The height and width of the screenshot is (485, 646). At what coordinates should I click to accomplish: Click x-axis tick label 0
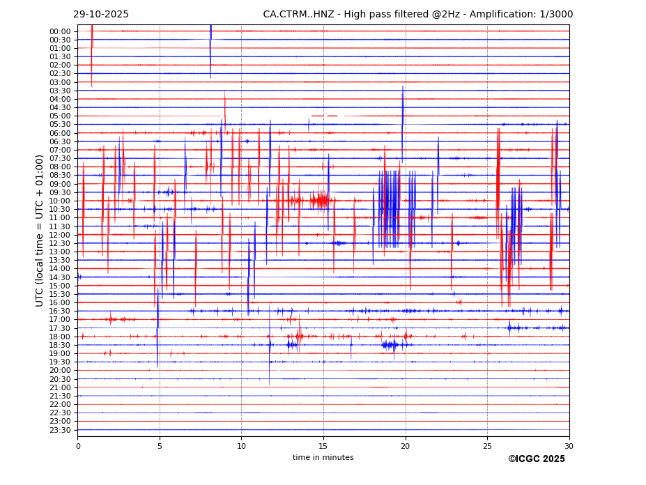78,446
